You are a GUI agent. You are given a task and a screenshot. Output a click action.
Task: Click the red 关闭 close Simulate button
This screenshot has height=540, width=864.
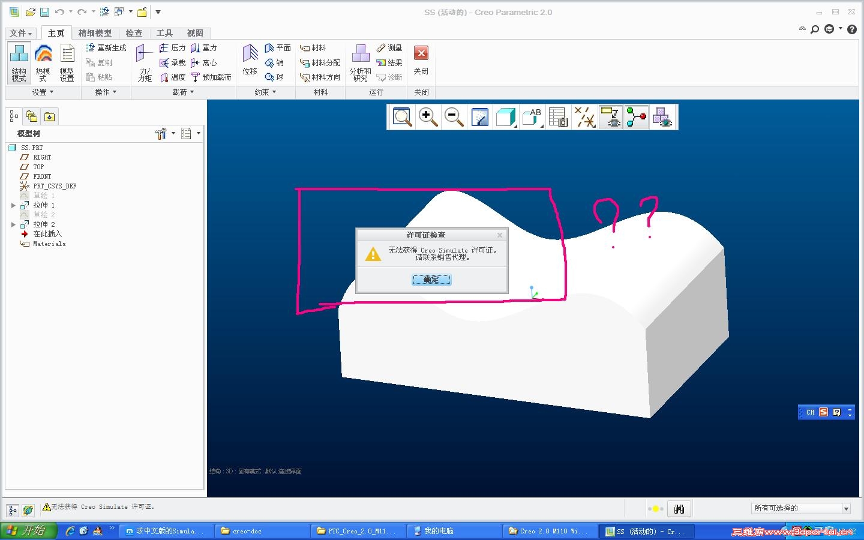point(421,60)
